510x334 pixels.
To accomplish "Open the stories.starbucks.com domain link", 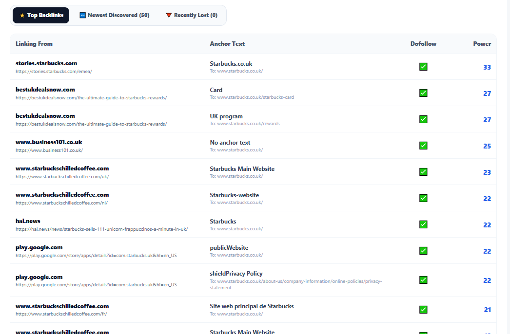I will pos(46,63).
